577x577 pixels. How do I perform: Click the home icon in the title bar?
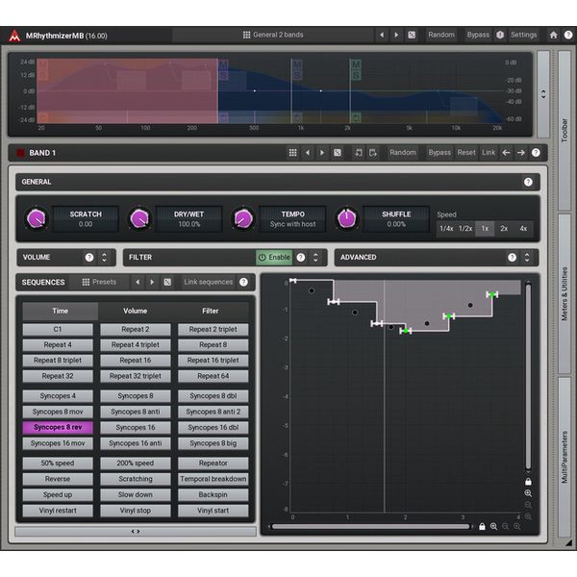coord(554,35)
